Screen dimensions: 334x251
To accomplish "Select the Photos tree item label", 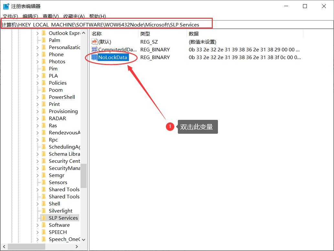I will (x=57, y=61).
